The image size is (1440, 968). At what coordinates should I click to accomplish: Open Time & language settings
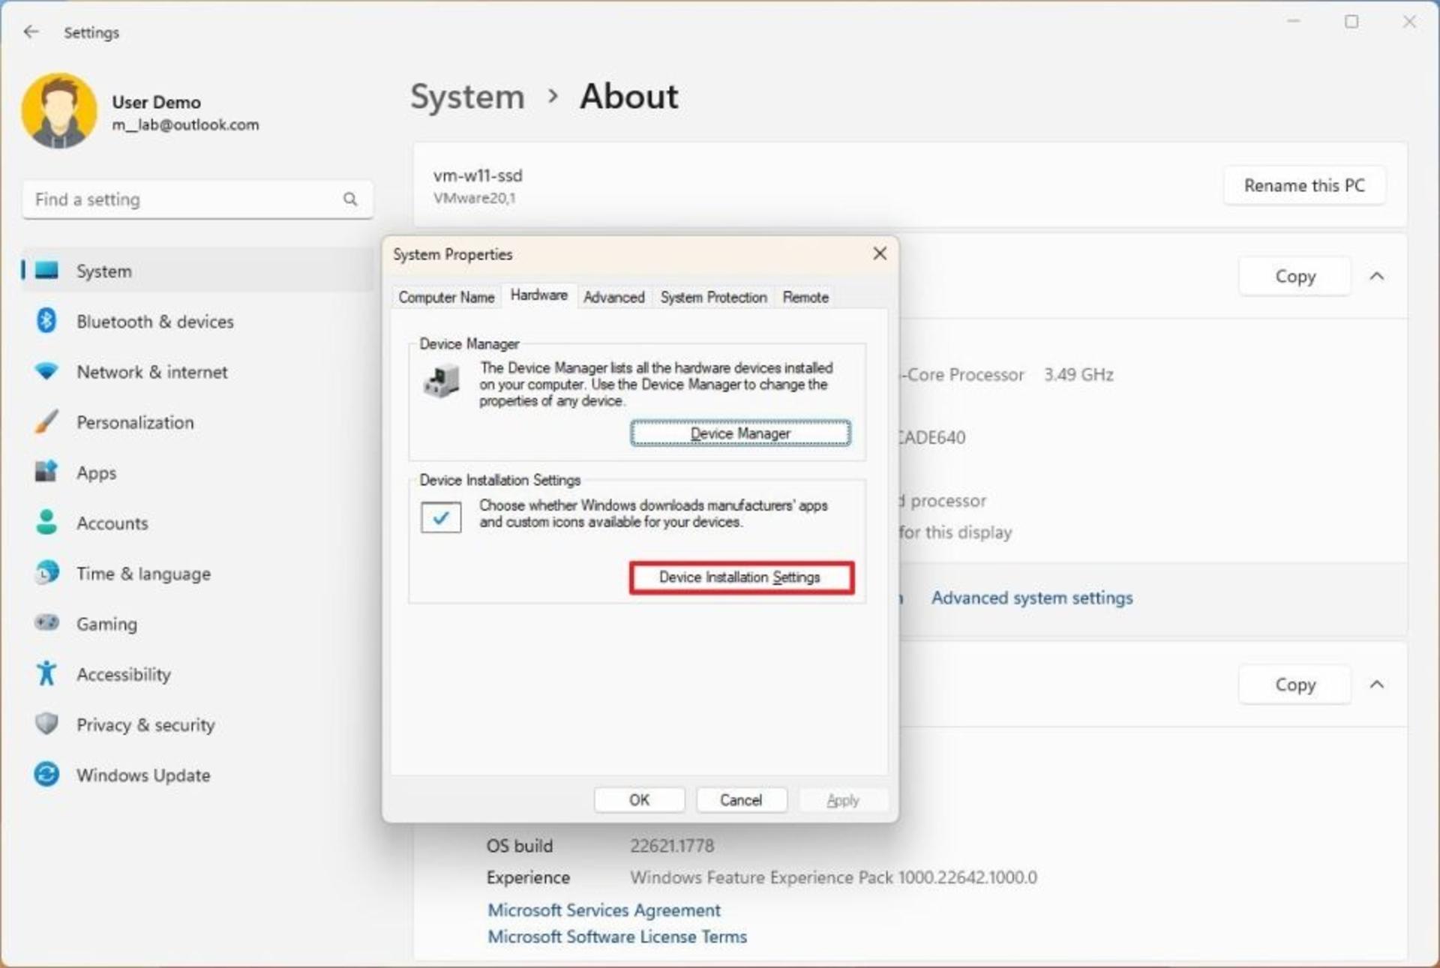(x=198, y=573)
